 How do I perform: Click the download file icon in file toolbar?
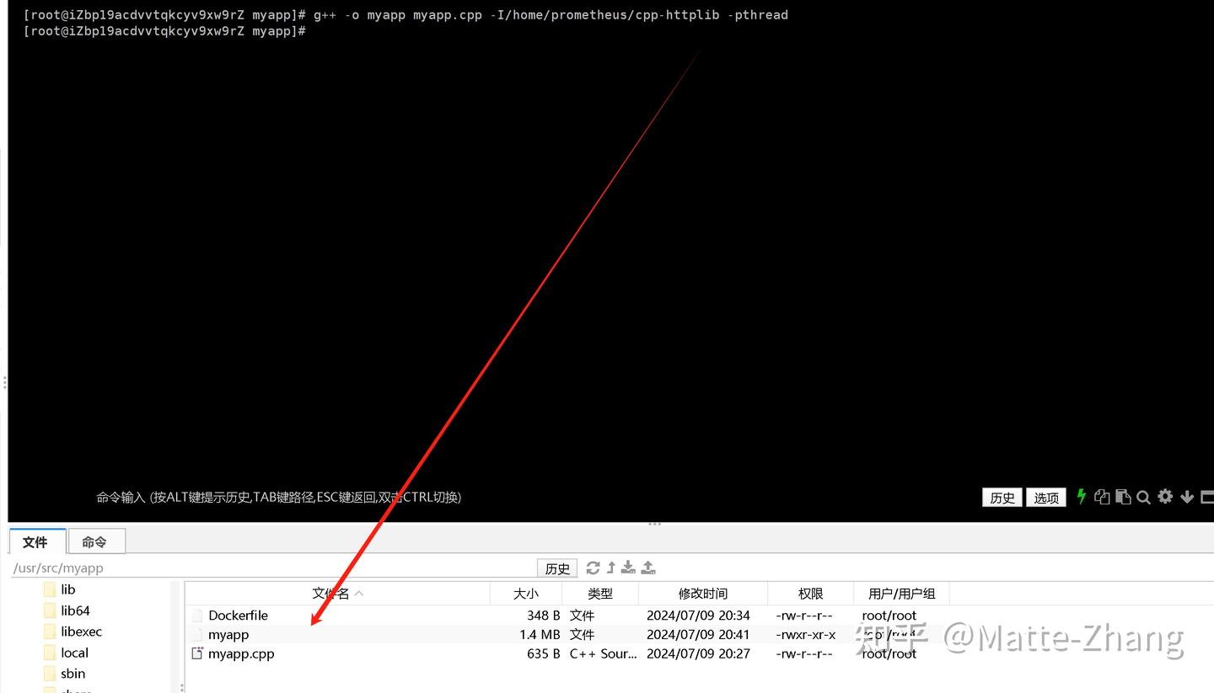point(628,567)
